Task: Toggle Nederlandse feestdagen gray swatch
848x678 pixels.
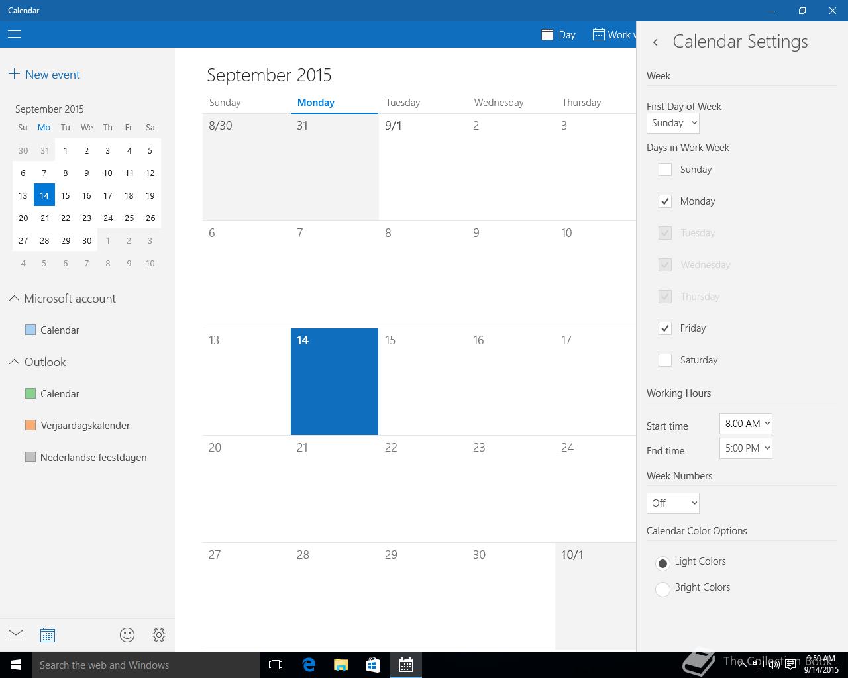Action: tap(30, 457)
